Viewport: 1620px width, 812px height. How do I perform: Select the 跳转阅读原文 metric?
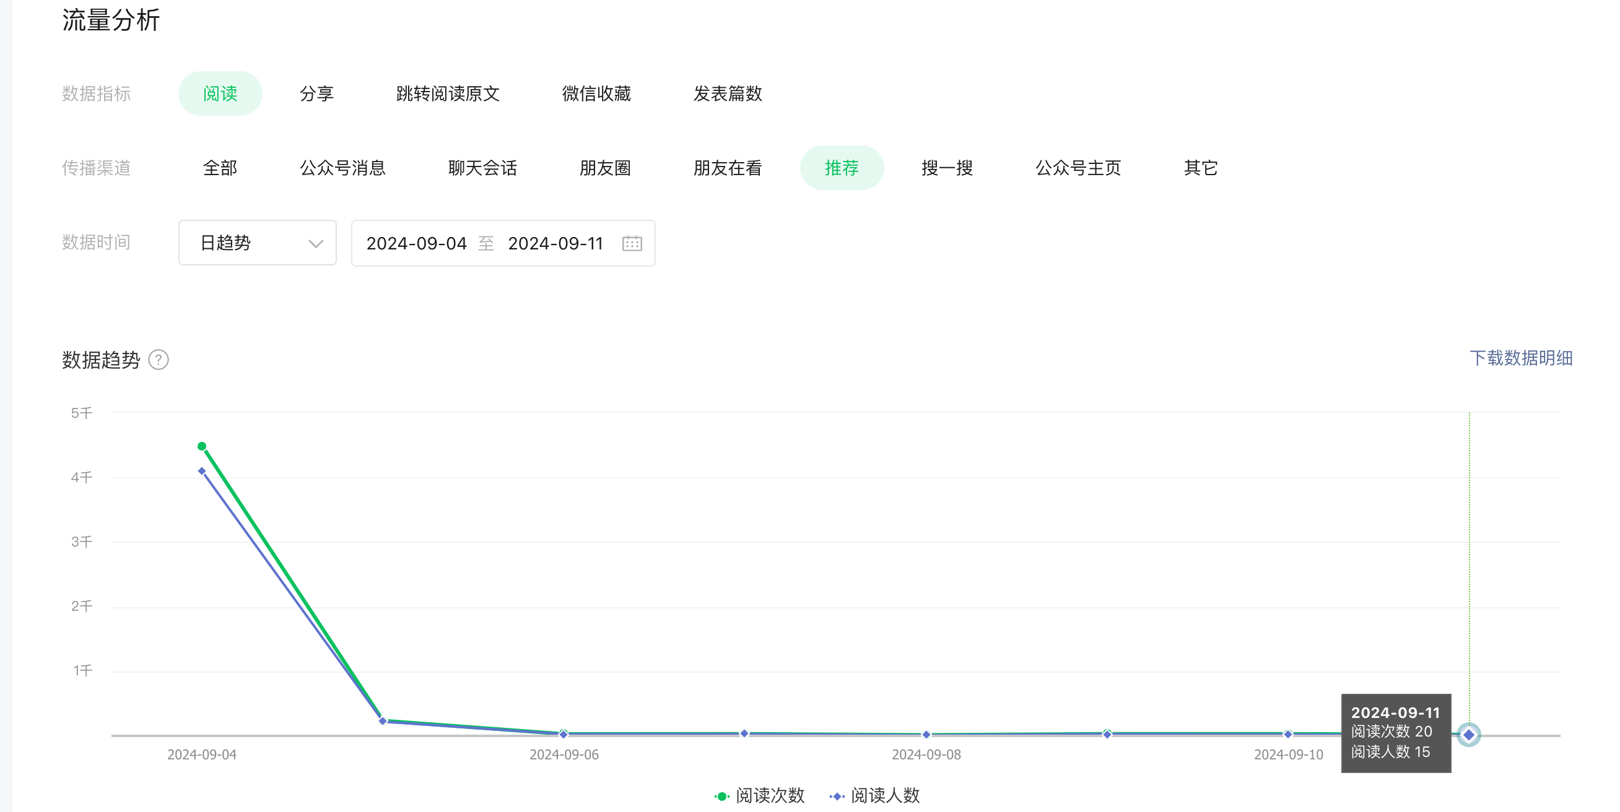tap(448, 93)
